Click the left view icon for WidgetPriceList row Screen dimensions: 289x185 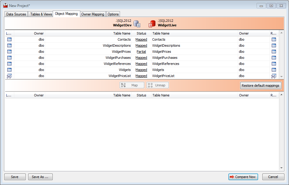[x=9, y=76]
